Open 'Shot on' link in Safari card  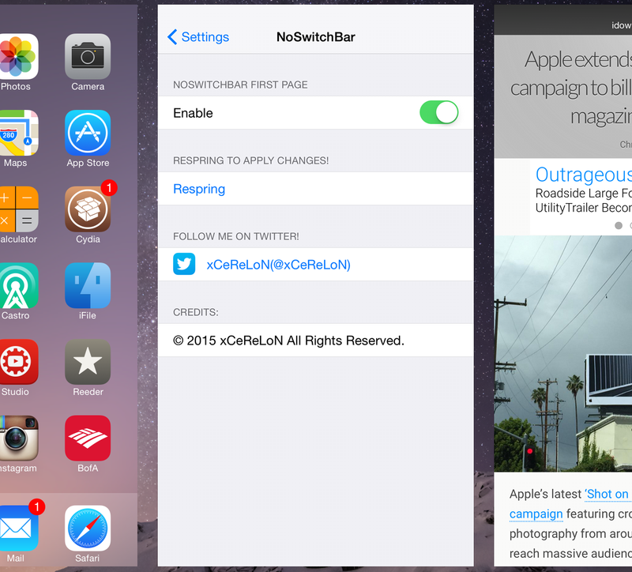608,494
